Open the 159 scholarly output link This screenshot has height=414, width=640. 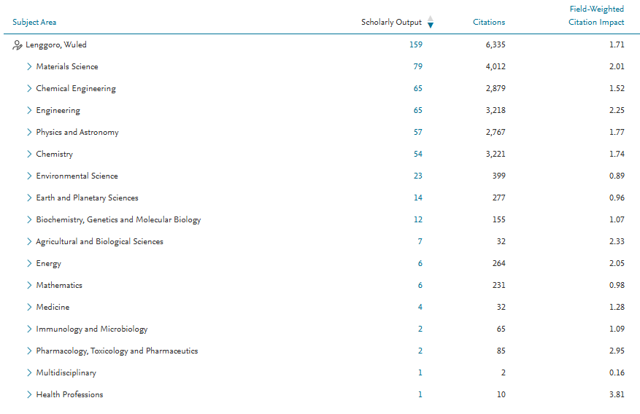click(x=416, y=45)
